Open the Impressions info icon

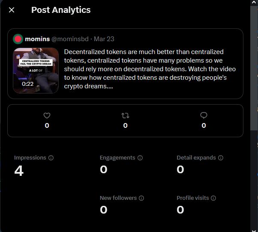point(51,158)
